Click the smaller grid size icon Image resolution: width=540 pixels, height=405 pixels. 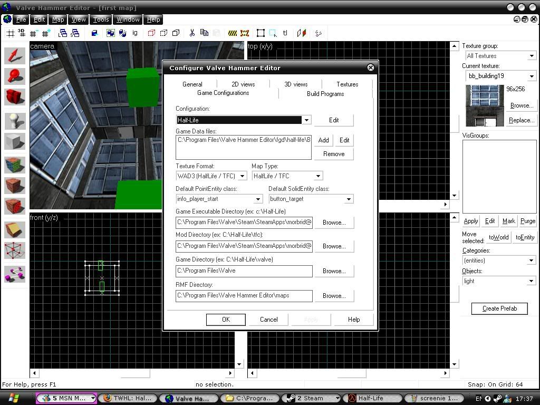click(33, 33)
